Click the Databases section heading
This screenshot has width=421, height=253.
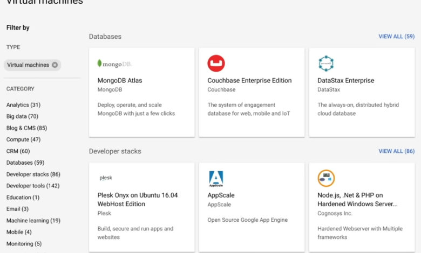[105, 37]
